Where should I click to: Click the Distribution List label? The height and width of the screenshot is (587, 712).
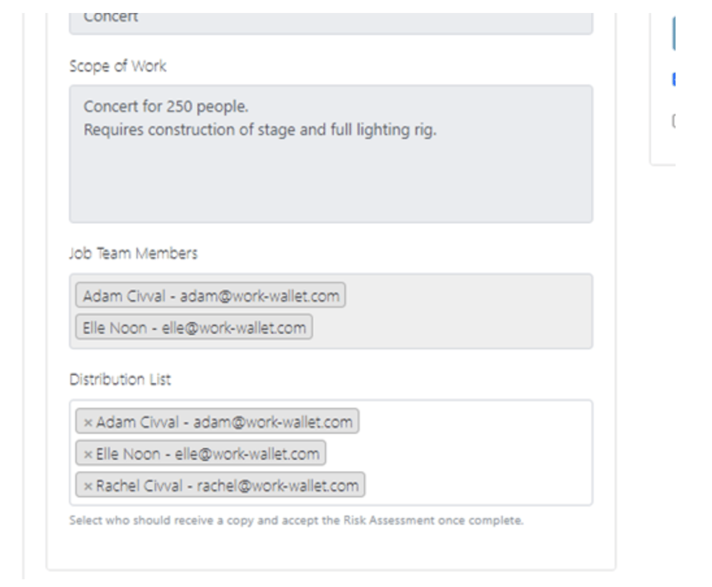(x=120, y=379)
